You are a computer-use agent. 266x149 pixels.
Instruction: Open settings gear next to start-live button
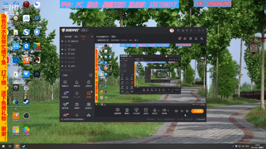pyautogui.click(x=187, y=111)
